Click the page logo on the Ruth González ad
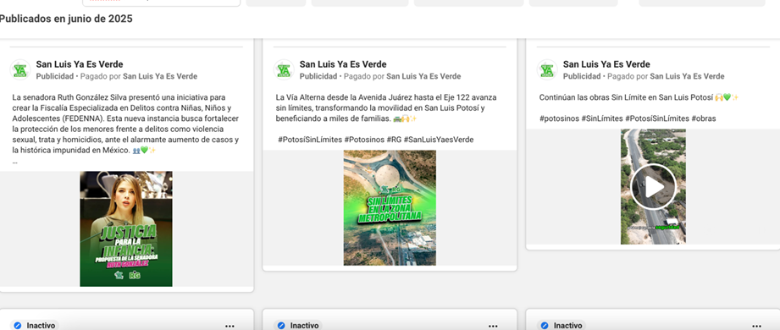This screenshot has height=330, width=780. [x=20, y=69]
